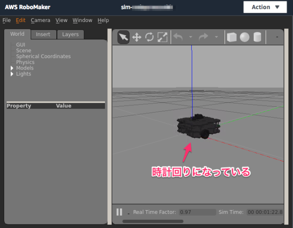293x228 pixels.
Task: Select Scene in the world tree
Action: [x=23, y=50]
